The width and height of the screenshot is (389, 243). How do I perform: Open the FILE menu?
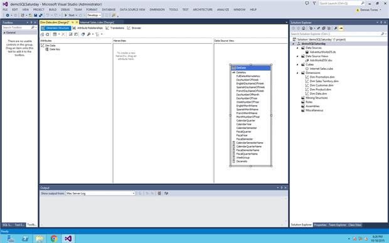coord(5,9)
